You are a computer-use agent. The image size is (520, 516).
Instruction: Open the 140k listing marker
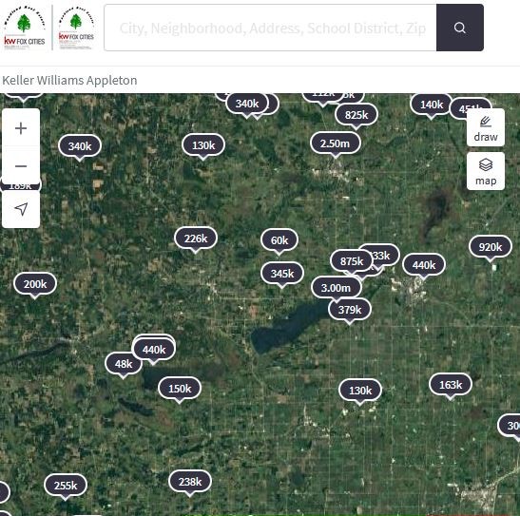432,105
